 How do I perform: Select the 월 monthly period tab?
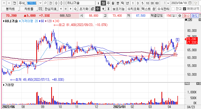click(x=113, y=3)
